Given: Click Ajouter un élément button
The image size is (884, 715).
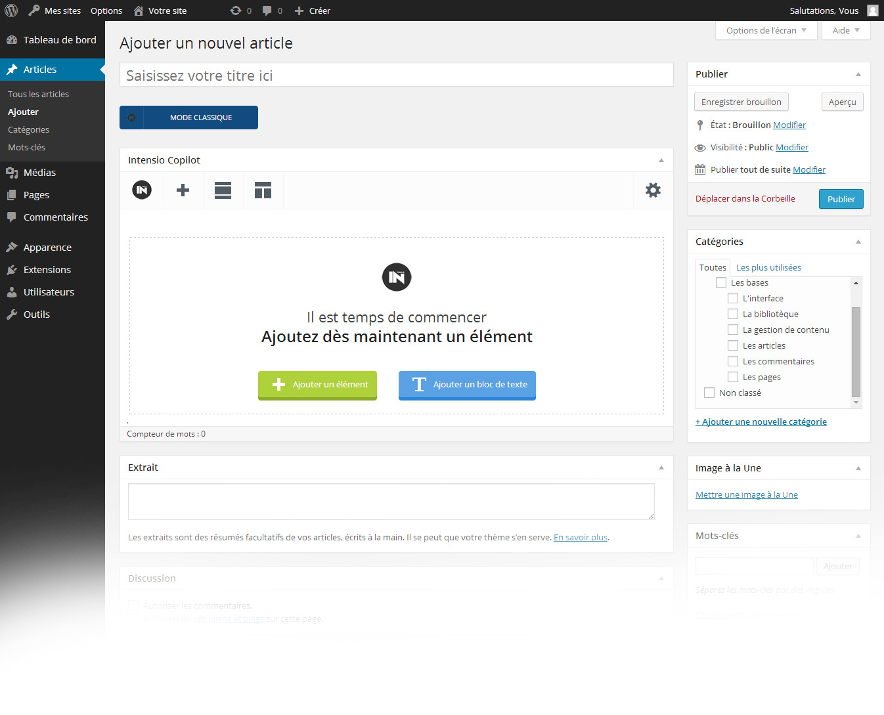Looking at the screenshot, I should point(317,385).
